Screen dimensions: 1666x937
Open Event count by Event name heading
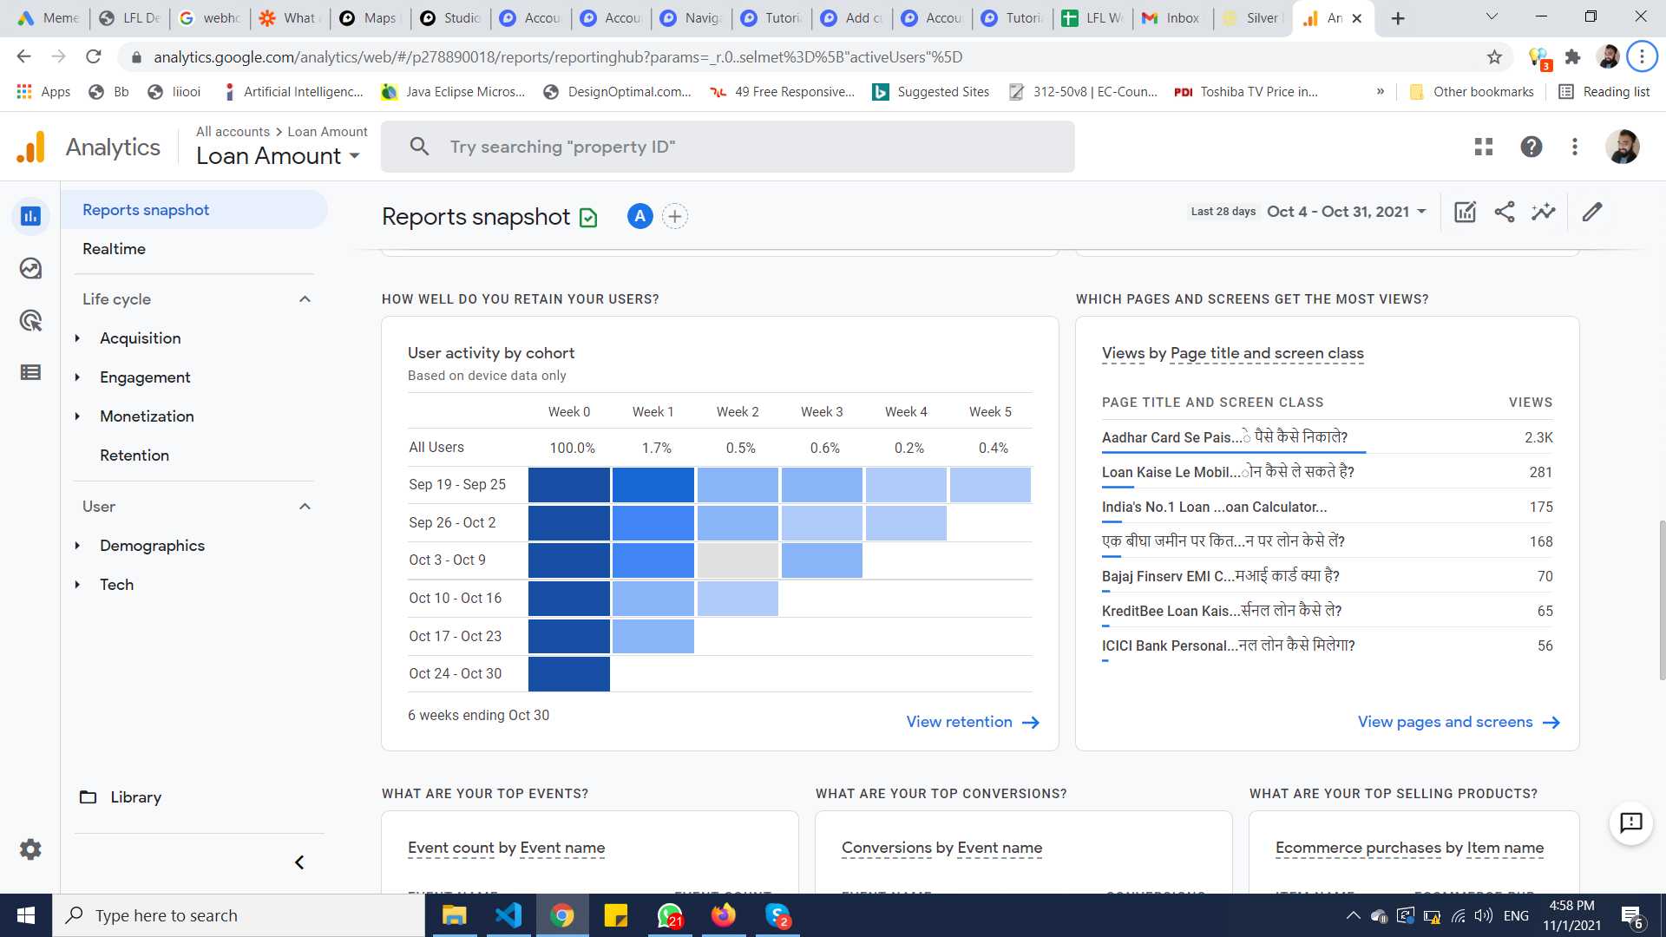(x=506, y=848)
